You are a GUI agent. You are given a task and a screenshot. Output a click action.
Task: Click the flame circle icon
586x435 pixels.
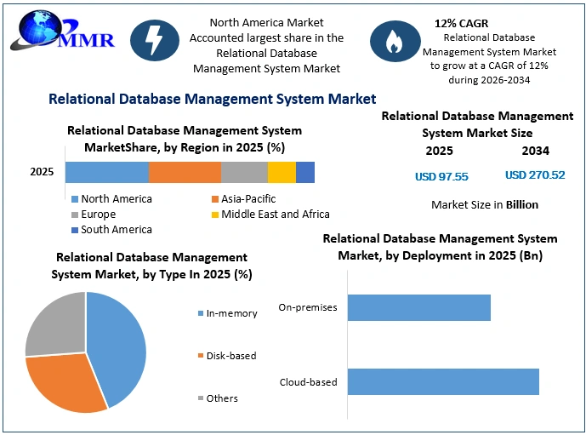[395, 41]
